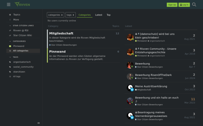This screenshot has width=203, height=126.
Task: Open topic Rivven Community - Unsere Entstehungsgeschichte
Action: click(156, 50)
